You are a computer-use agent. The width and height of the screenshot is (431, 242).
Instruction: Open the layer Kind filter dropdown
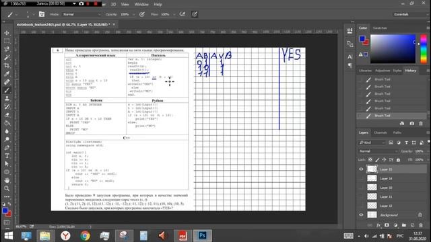(372, 143)
